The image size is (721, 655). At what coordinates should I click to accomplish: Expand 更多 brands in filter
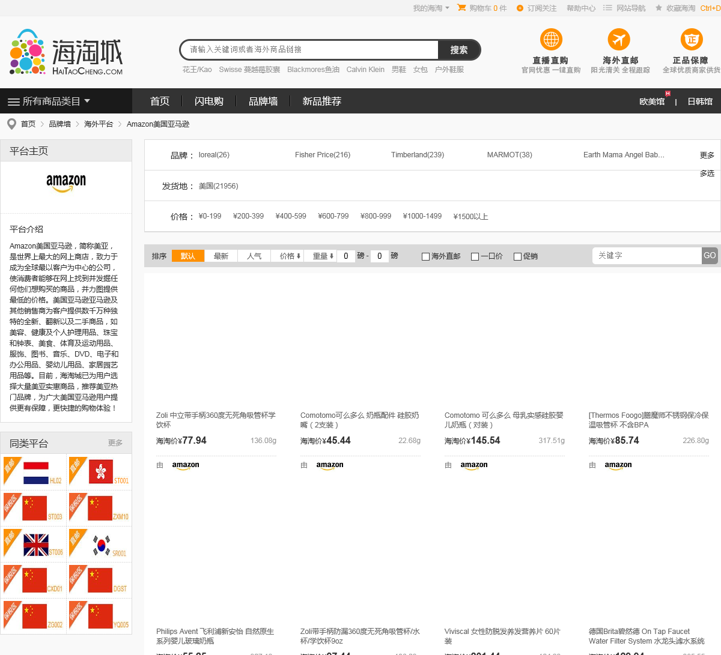(707, 155)
